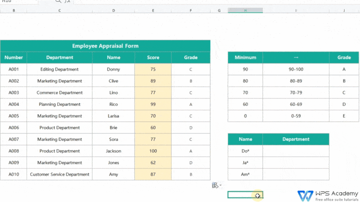360x202 pixels.
Task: Click the Employee Appraisal Form title cell
Action: [105, 46]
